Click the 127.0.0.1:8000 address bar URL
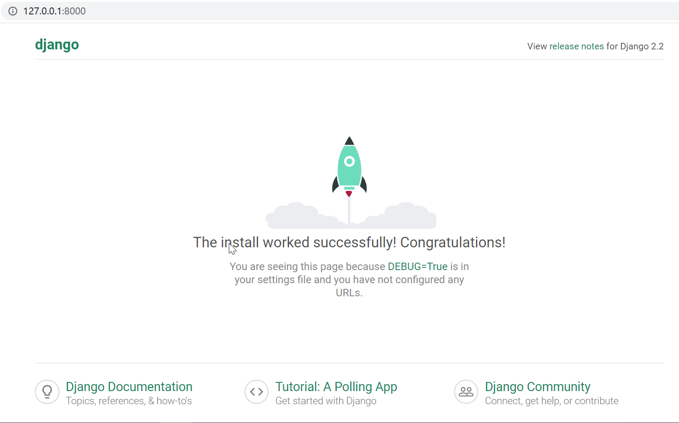 click(54, 11)
